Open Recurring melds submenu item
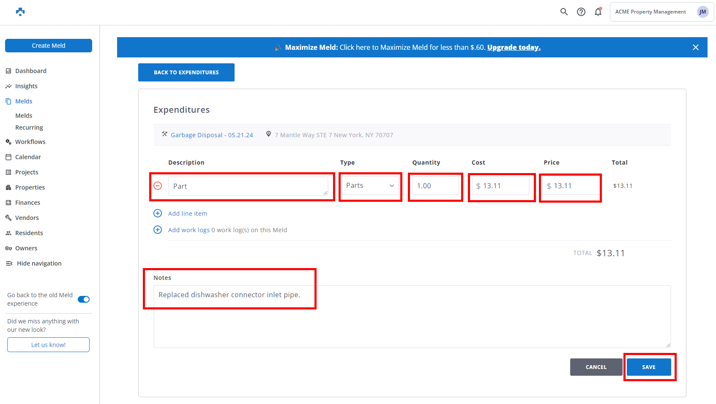This screenshot has height=404, width=716. [29, 127]
